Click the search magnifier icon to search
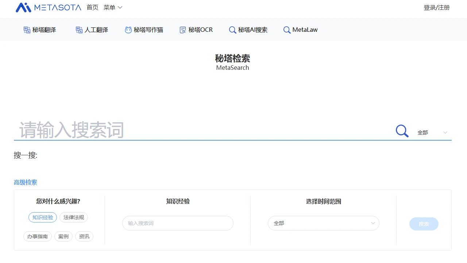The width and height of the screenshot is (467, 263). (x=402, y=131)
